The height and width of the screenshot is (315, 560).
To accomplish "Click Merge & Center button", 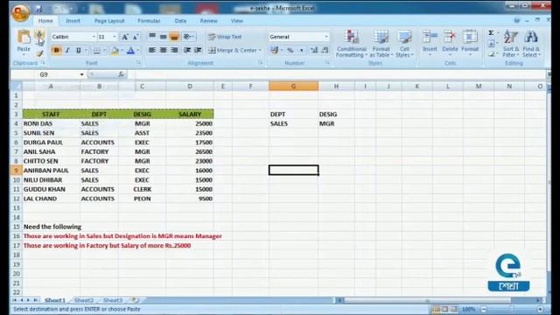I will 233,51.
